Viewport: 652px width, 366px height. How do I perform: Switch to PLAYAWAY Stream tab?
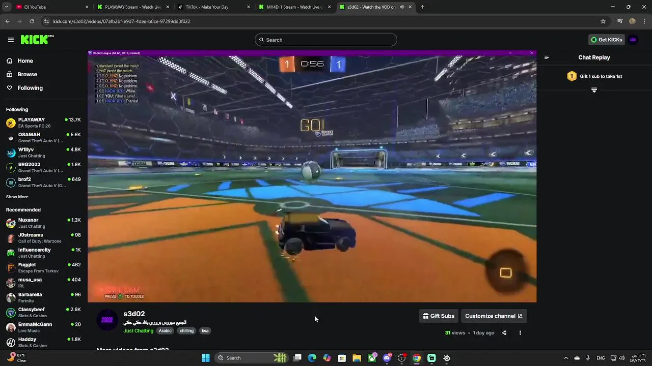coord(133,7)
